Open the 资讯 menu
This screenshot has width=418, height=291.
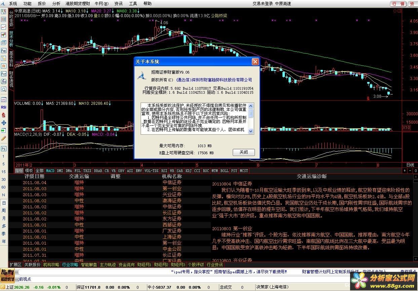click(x=118, y=4)
